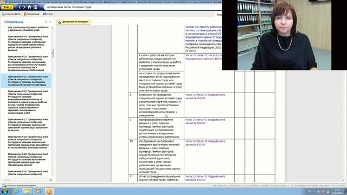Screen dimensions: 347x195
Task: Click the taskbar clock
Action: click(337, 191)
